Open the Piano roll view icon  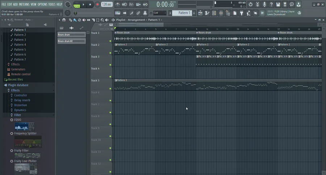[207, 13]
